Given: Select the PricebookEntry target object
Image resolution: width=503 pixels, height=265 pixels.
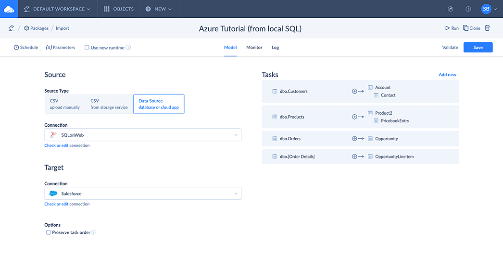Looking at the screenshot, I should [395, 121].
